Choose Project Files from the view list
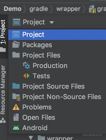The height and width of the screenshot is (140, 106). 41,55
